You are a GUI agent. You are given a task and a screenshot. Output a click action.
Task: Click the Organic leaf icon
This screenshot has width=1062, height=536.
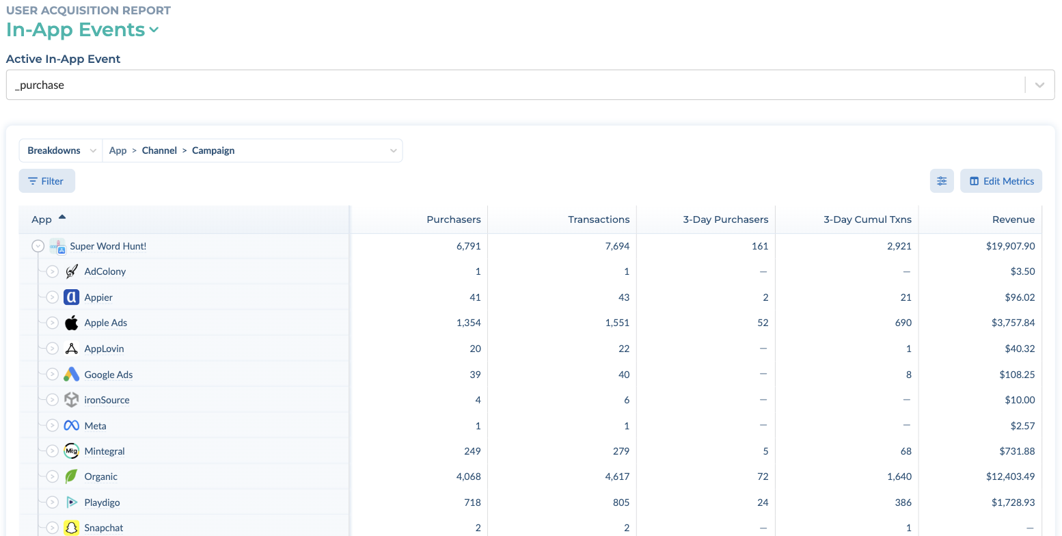(72, 477)
